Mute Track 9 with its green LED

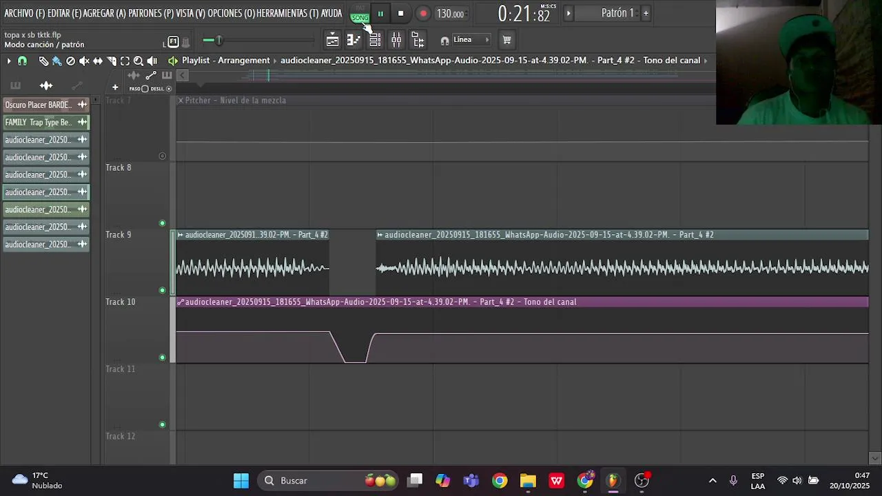tap(163, 290)
